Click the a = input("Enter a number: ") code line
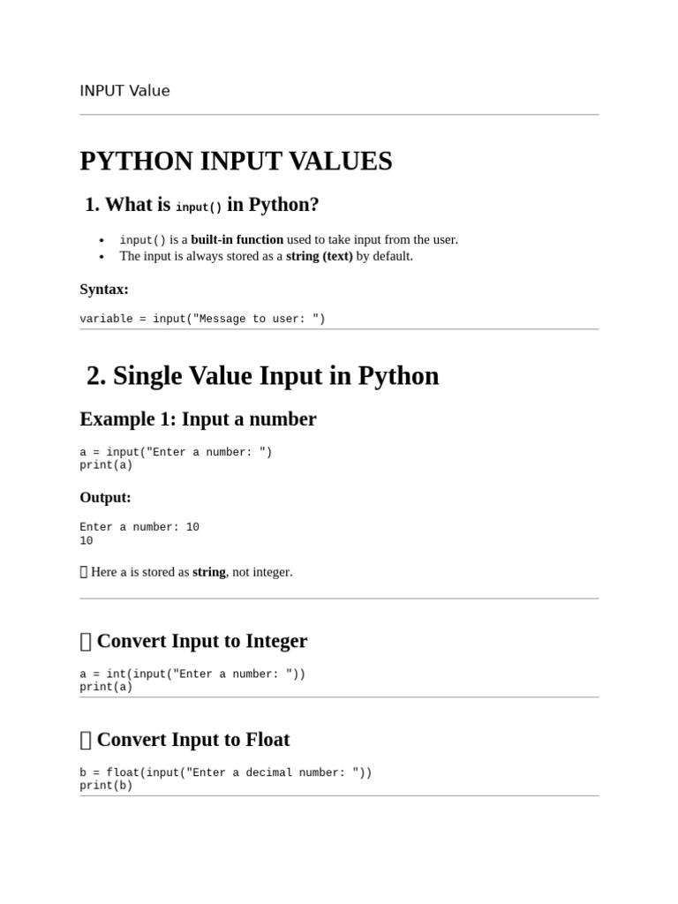 pos(176,452)
